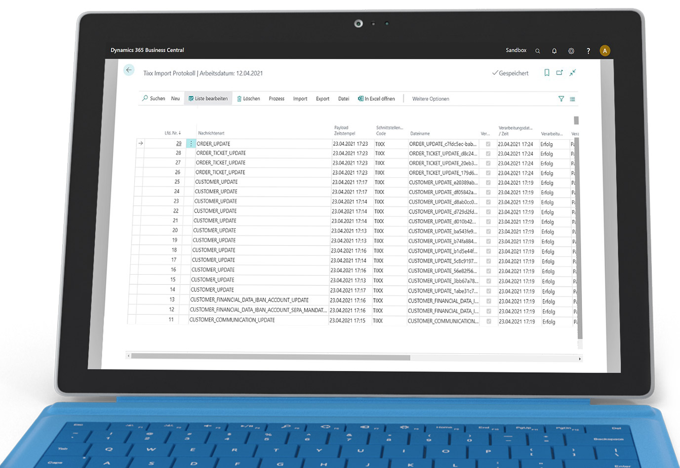The width and height of the screenshot is (680, 468).
Task: Click the user account avatar A
Action: click(x=604, y=51)
